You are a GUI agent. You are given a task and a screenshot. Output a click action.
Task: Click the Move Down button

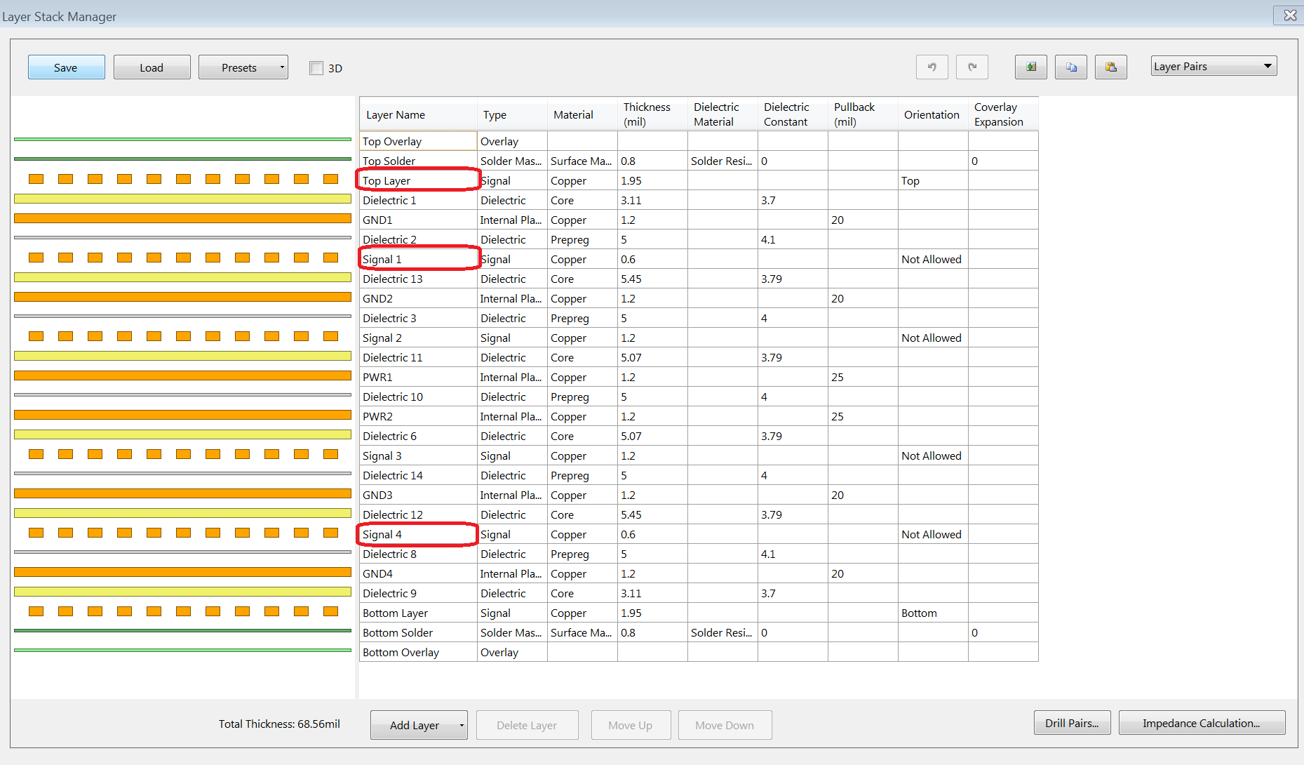(x=725, y=725)
